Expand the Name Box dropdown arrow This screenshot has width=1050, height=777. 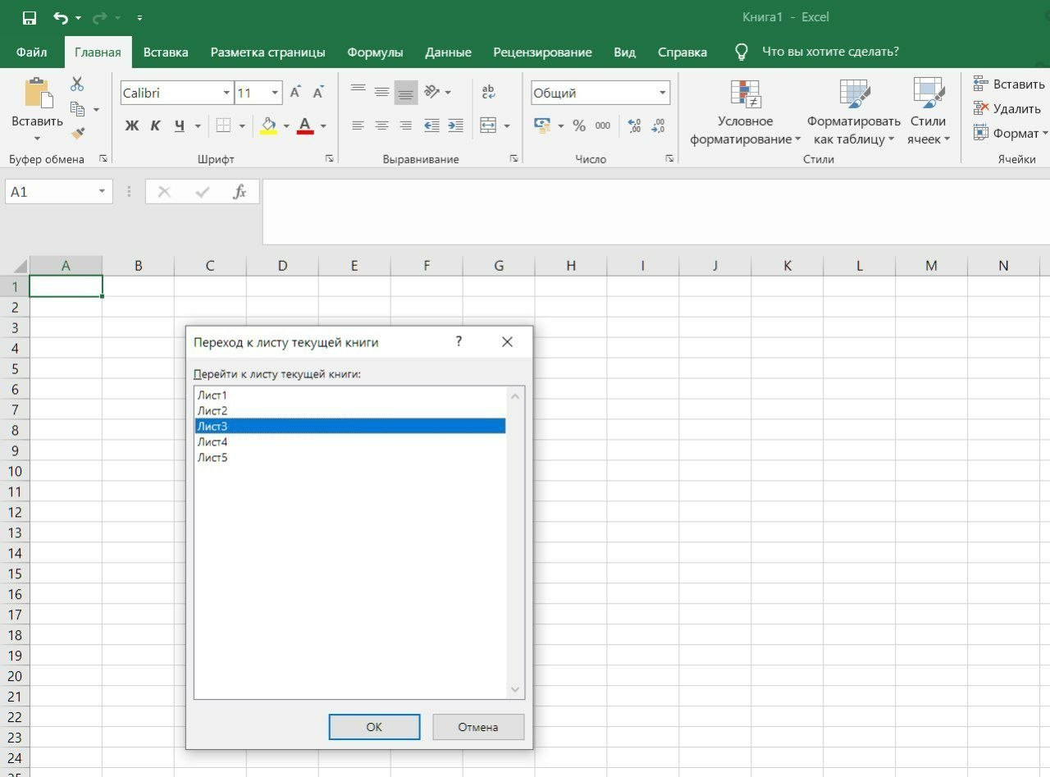tap(103, 192)
